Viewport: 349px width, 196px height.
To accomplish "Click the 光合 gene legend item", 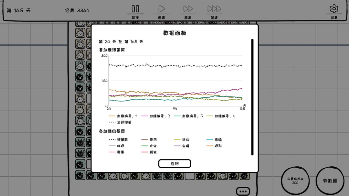I will point(149,146).
